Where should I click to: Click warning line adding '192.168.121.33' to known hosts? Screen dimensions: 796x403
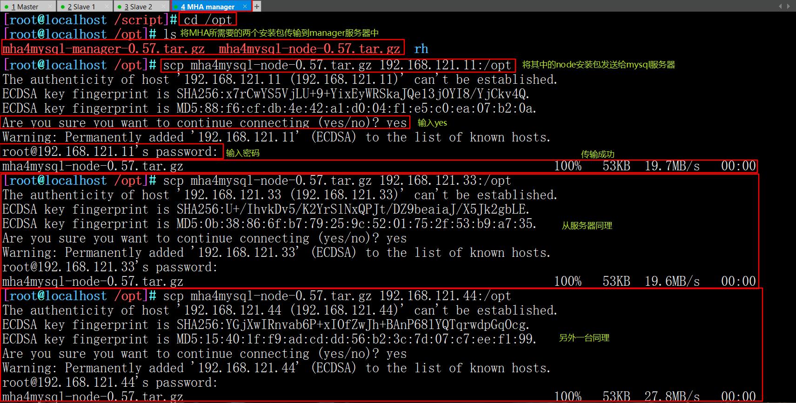[277, 253]
